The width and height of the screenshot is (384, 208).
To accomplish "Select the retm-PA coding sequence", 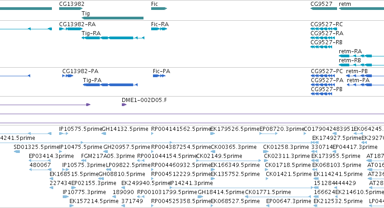I will [x=365, y=85].
